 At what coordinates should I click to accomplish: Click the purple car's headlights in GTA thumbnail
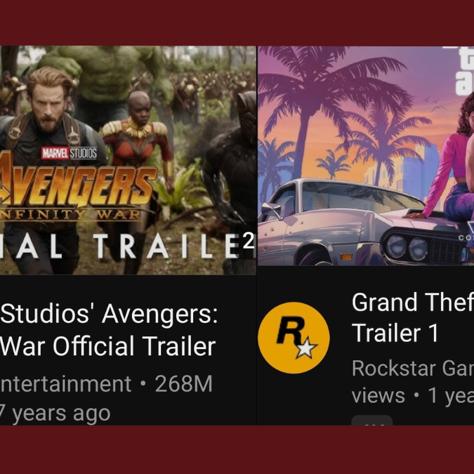click(407, 248)
